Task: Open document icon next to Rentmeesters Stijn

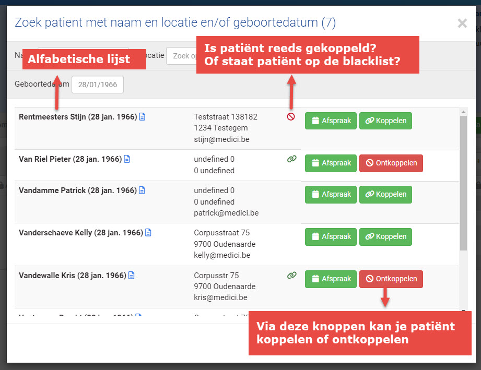Action: [142, 117]
